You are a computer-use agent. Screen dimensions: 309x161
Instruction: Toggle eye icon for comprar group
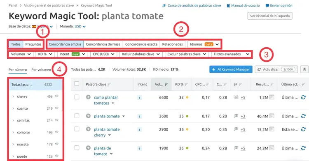(x=57, y=132)
